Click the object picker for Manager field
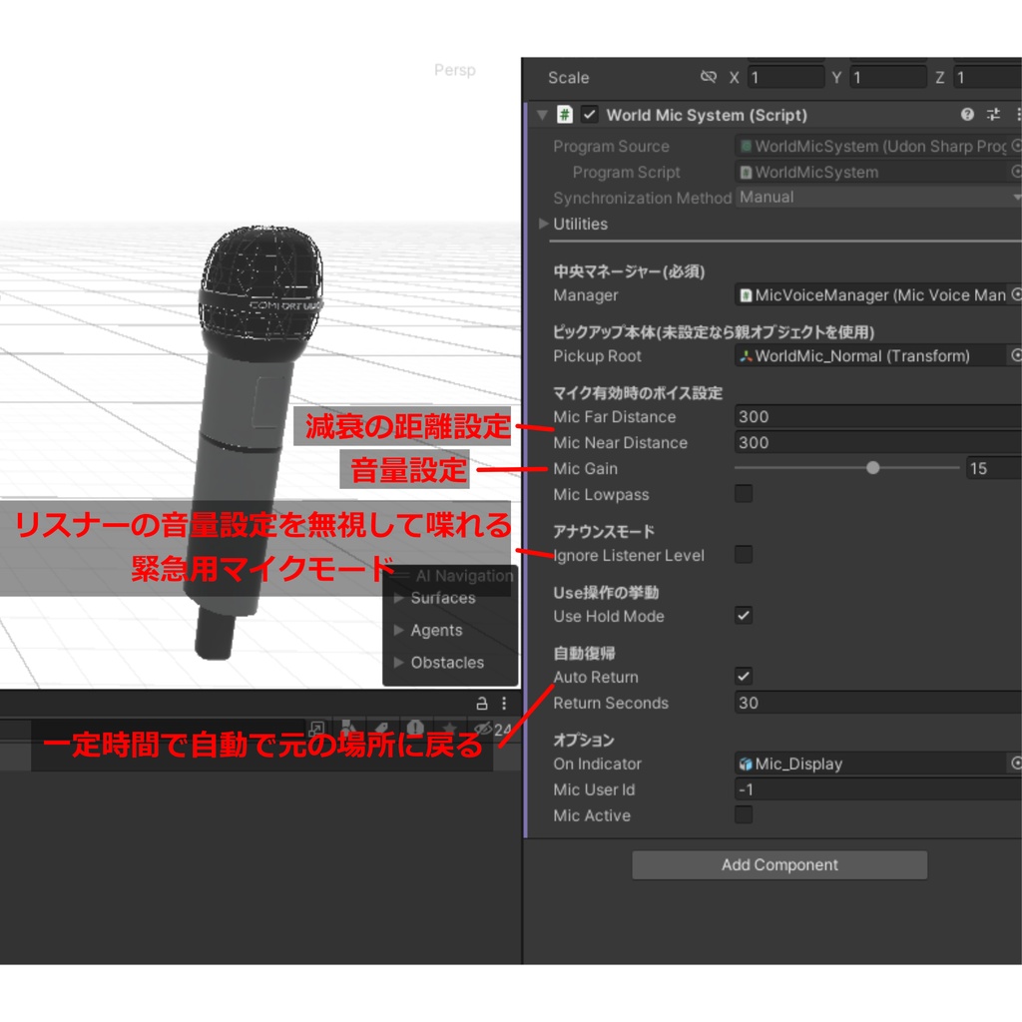The image size is (1022, 1022). pos(1015,294)
